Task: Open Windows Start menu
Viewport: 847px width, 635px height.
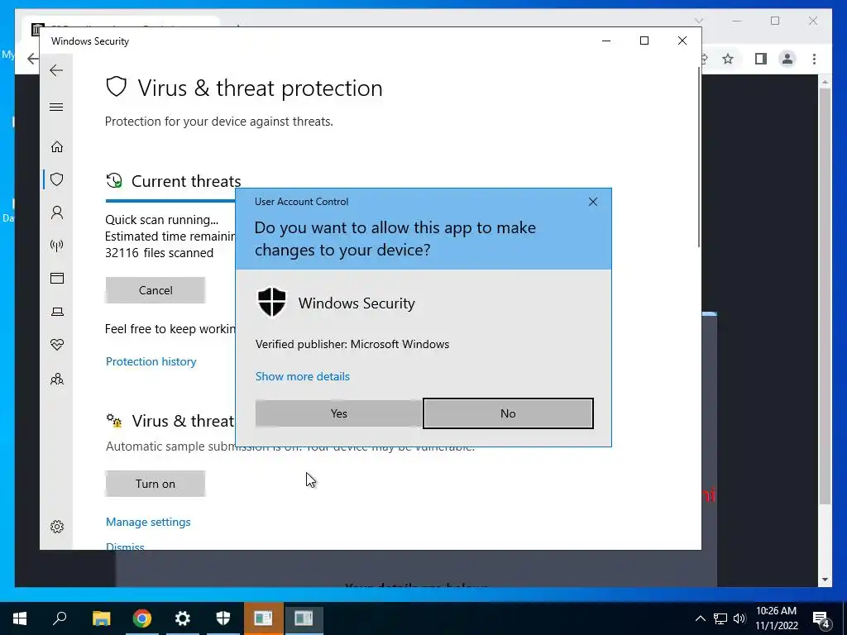Action: (20, 618)
